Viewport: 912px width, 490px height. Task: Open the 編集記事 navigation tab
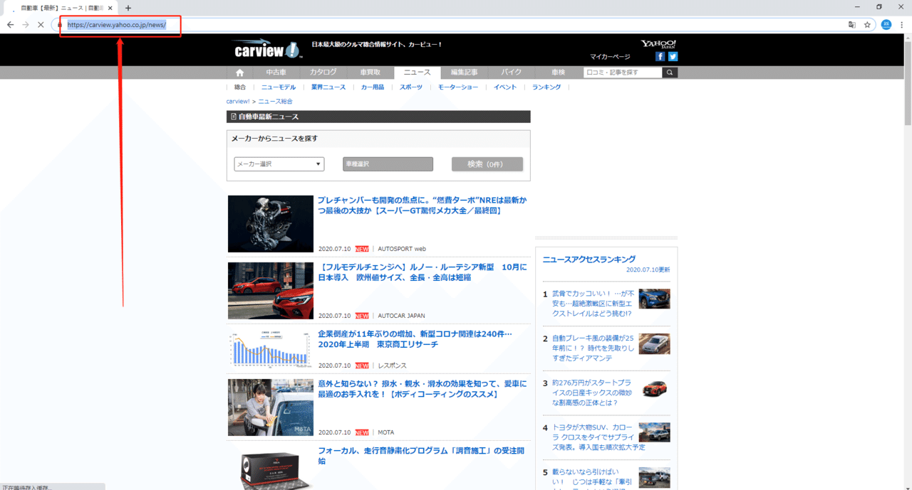[x=465, y=73]
